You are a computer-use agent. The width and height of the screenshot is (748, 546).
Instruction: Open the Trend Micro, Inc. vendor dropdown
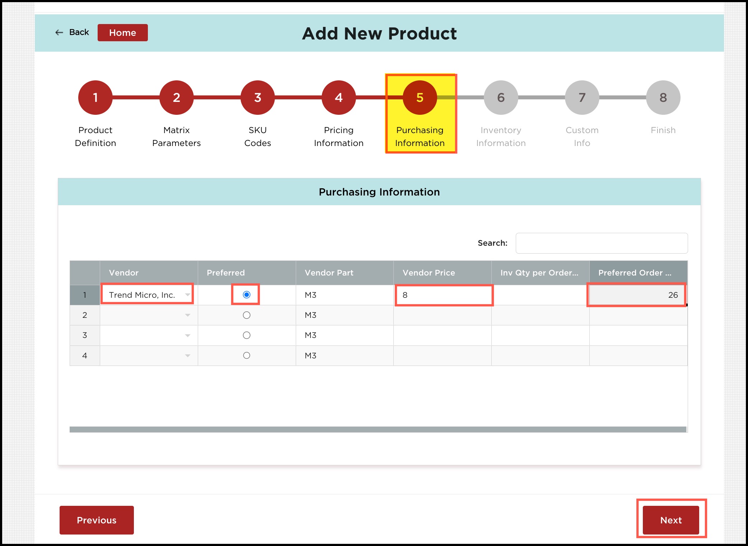coord(187,295)
